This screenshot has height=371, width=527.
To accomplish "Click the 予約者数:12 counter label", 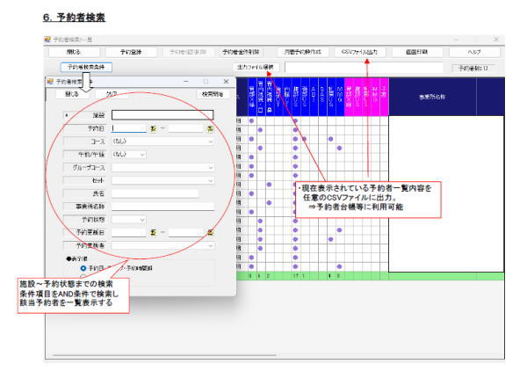I will [x=473, y=68].
